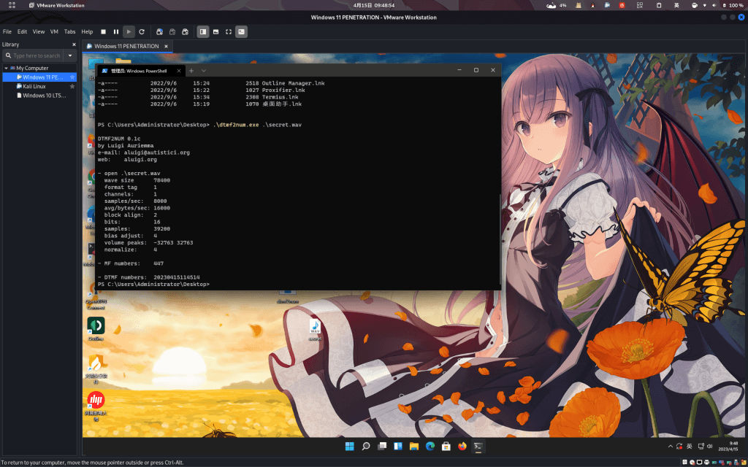Open the Widgets taskbar icon

398,446
